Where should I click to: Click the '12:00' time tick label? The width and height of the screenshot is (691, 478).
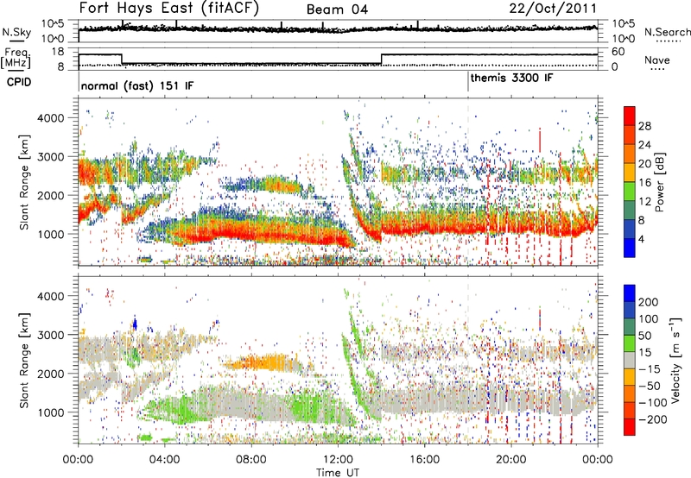(x=338, y=460)
